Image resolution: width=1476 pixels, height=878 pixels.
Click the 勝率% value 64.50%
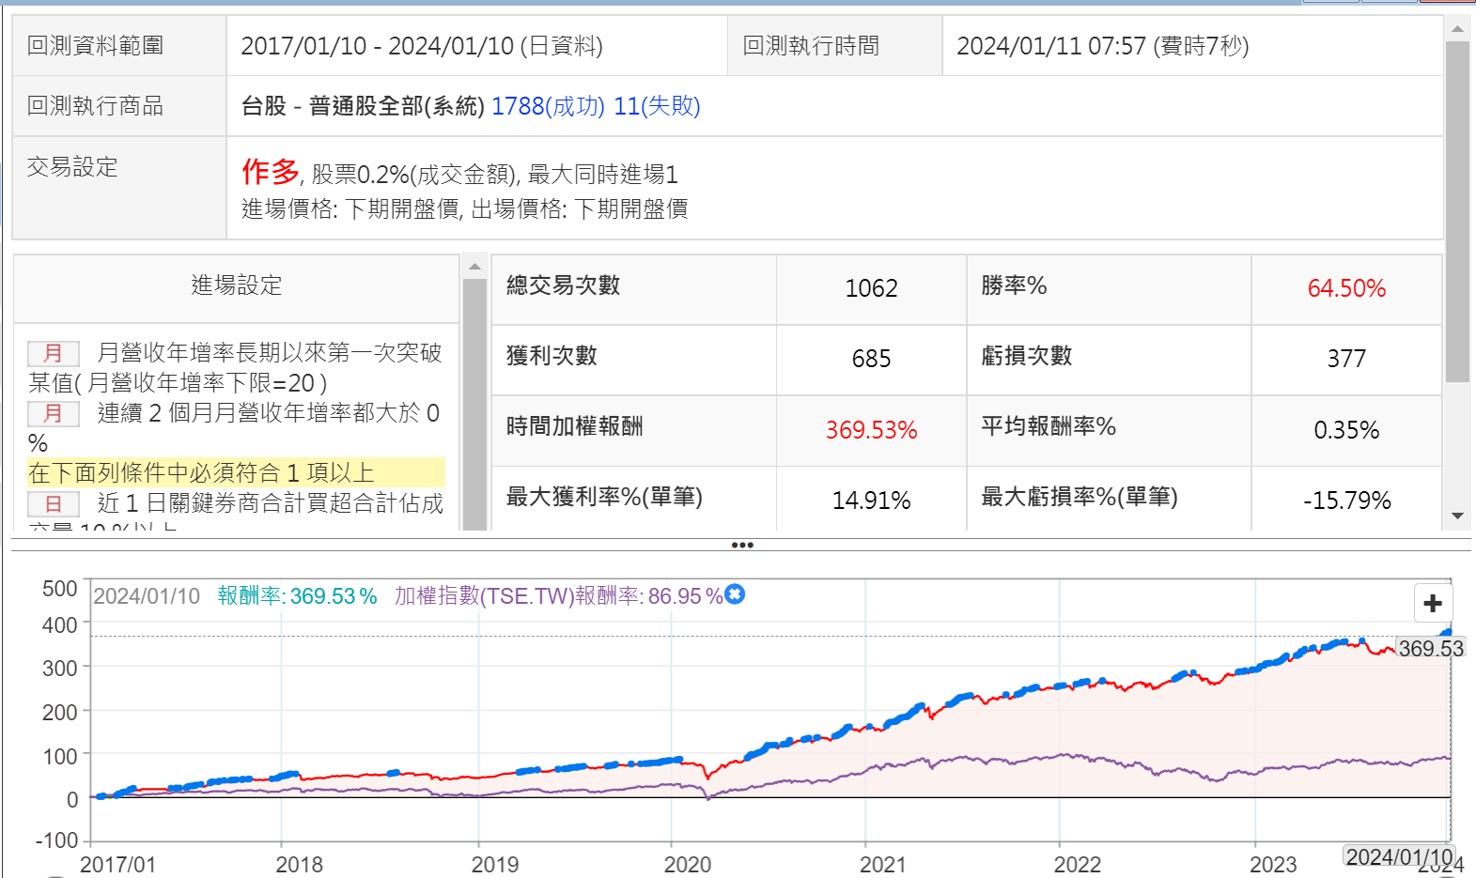click(x=1345, y=288)
